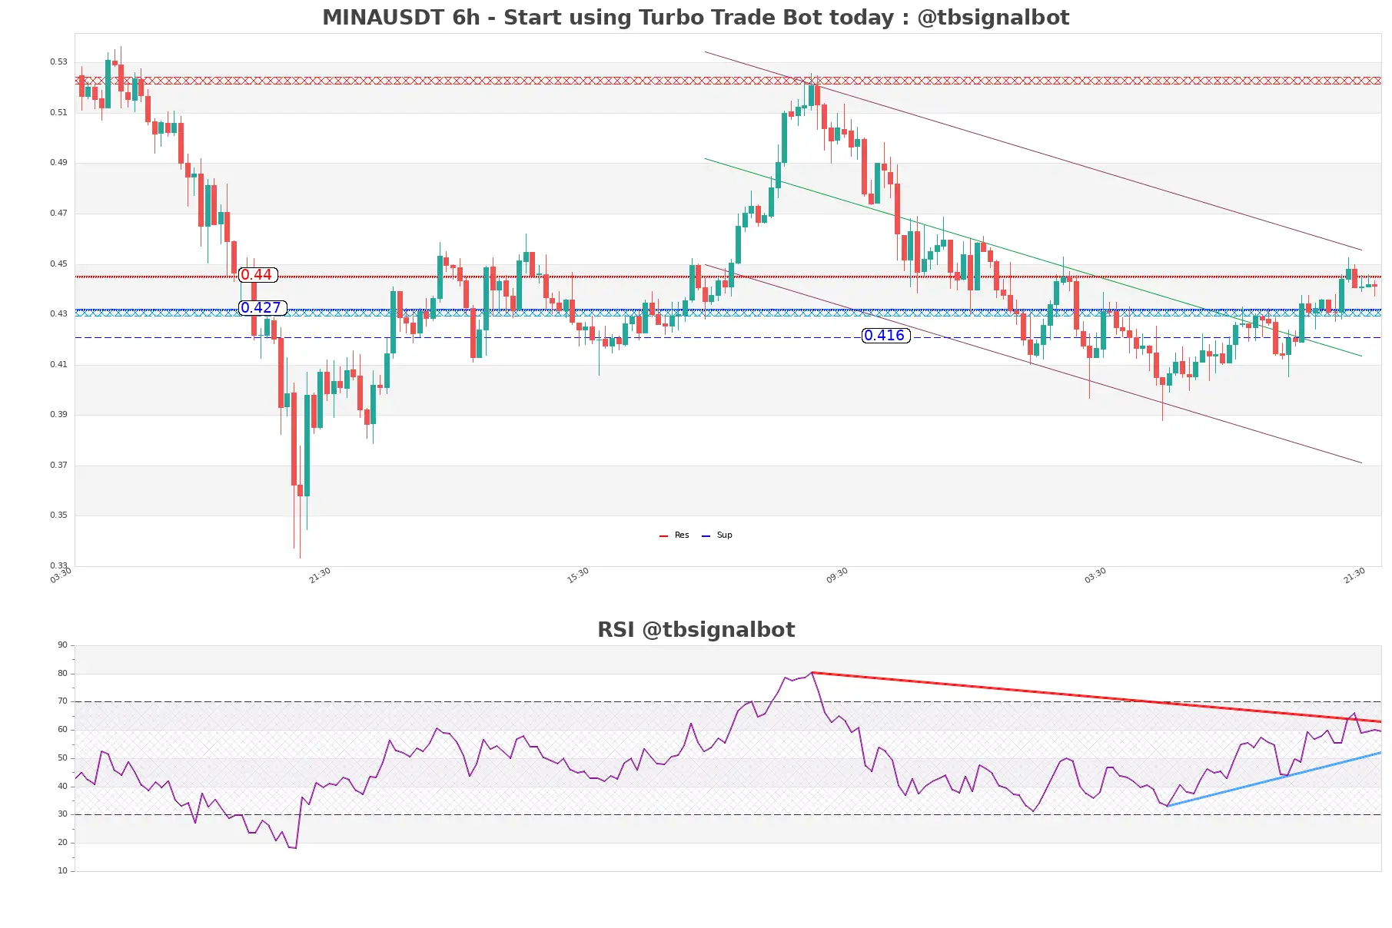This screenshot has height=928, width=1392.
Task: Click the red 0.44 resistance label
Action: (257, 275)
